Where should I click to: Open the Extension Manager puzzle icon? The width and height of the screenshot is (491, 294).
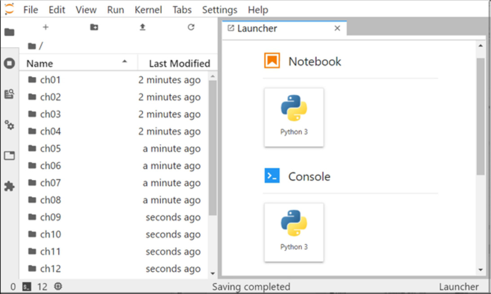tap(9, 186)
